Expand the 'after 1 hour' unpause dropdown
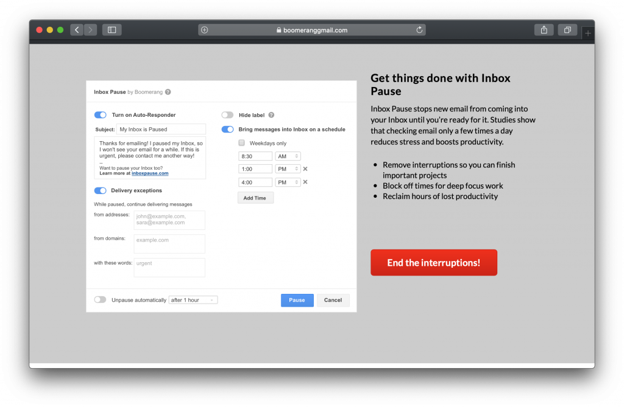This screenshot has height=407, width=624. 193,300
